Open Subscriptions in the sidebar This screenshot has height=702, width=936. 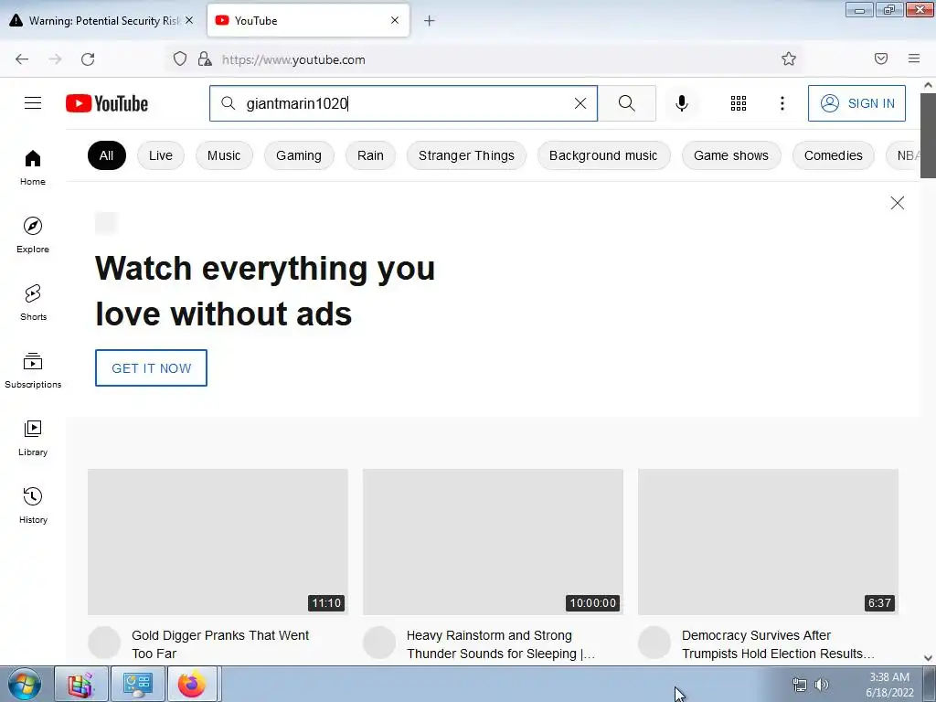click(33, 370)
